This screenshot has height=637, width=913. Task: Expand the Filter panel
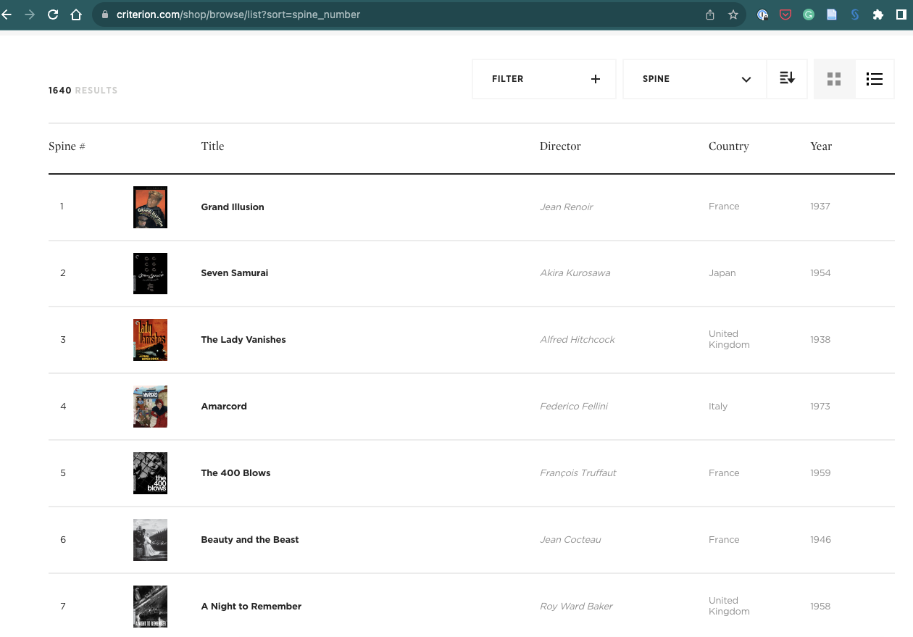544,79
